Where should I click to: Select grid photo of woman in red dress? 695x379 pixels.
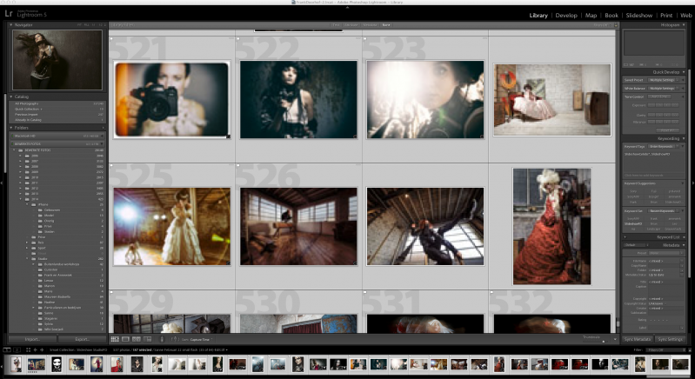(x=551, y=226)
